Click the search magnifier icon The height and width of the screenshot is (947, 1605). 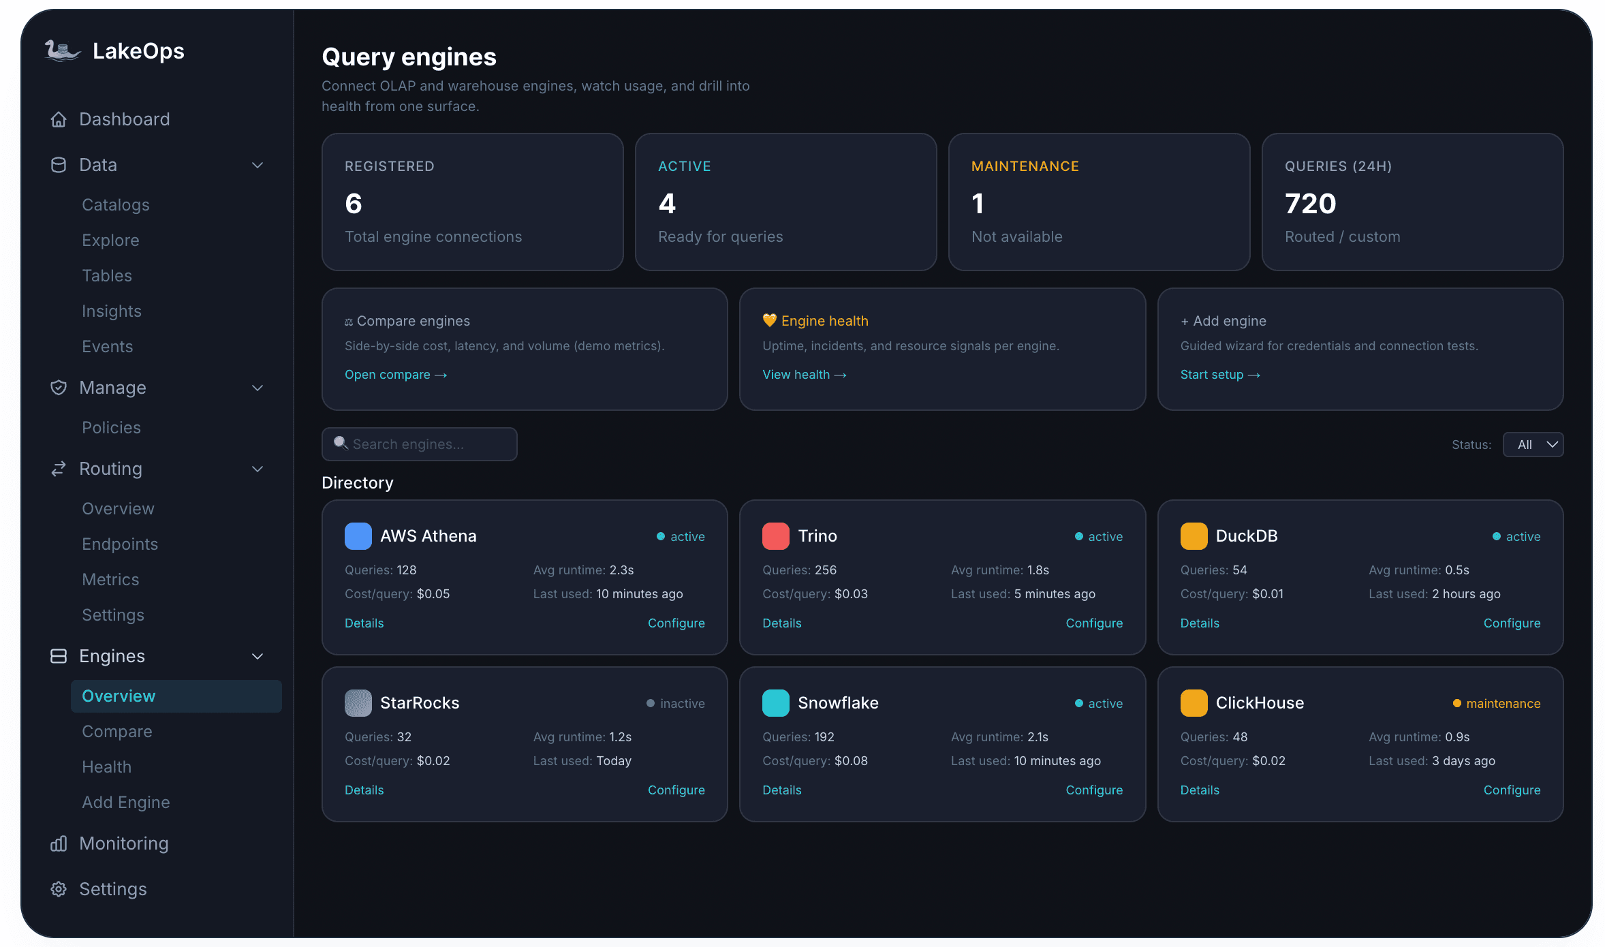(341, 444)
